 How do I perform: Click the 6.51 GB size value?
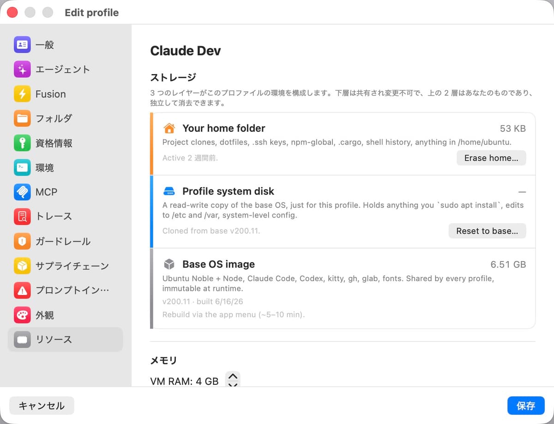(x=508, y=265)
